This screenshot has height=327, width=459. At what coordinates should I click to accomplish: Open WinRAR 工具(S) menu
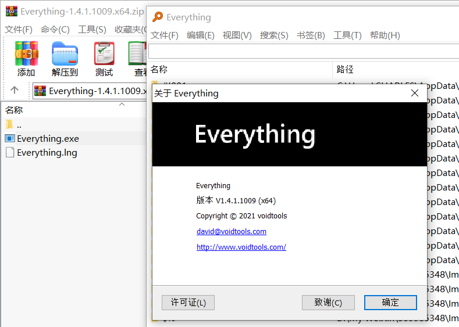coord(92,30)
